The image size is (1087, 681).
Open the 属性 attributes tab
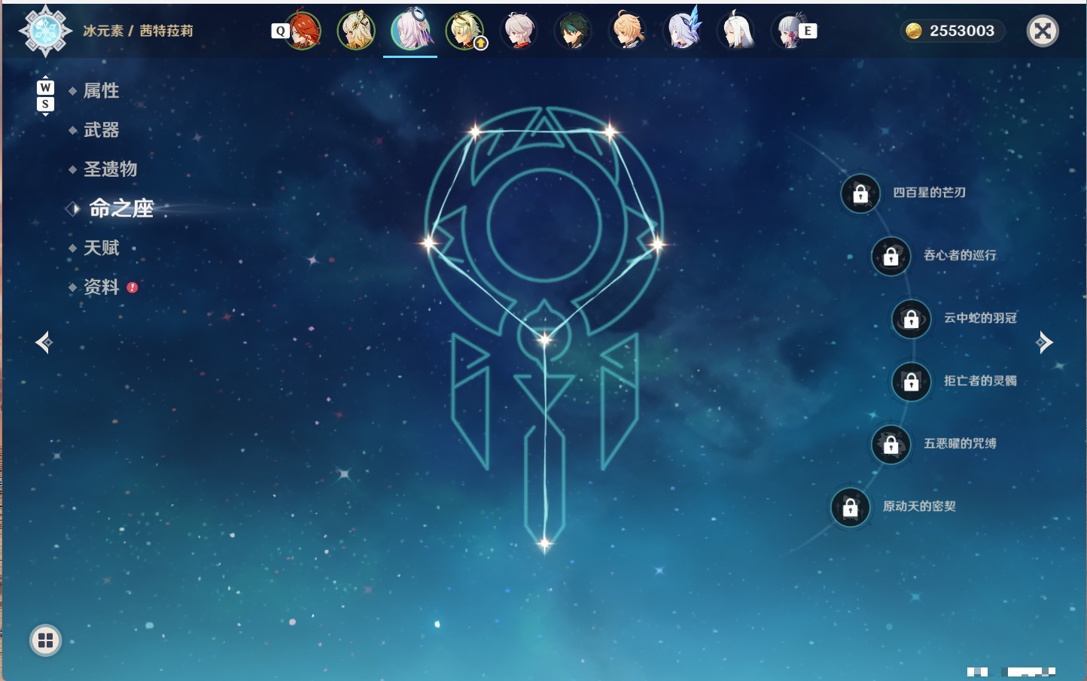tap(101, 91)
